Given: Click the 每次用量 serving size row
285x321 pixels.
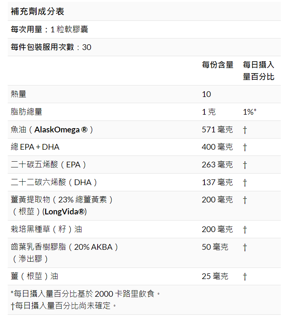Looking at the screenshot, I should coord(50,30).
